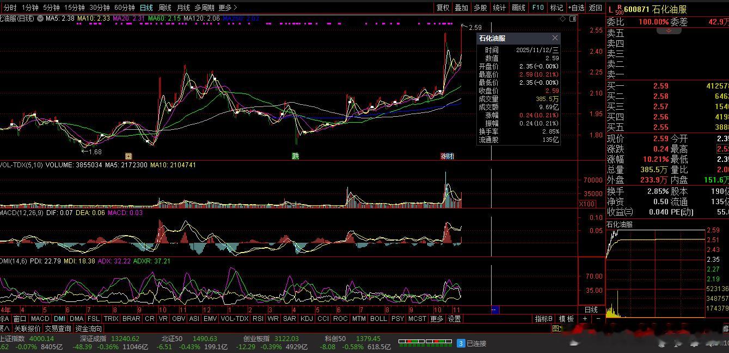Image resolution: width=729 pixels, height=353 pixels.
Task: Toggle the BOLL indicator
Action: tap(378, 319)
